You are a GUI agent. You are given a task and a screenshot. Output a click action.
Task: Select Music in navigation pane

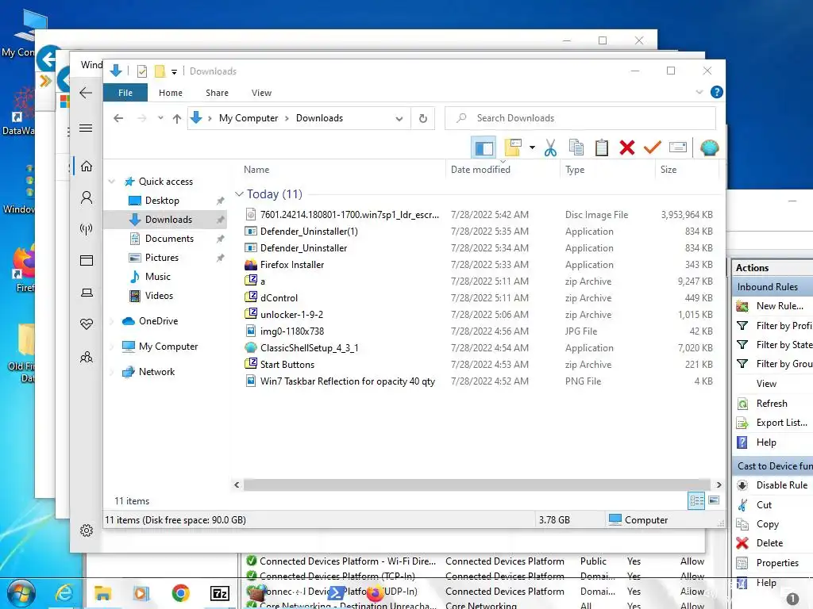point(158,277)
